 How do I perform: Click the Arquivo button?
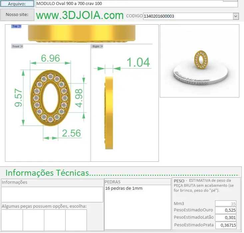tap(17, 4)
